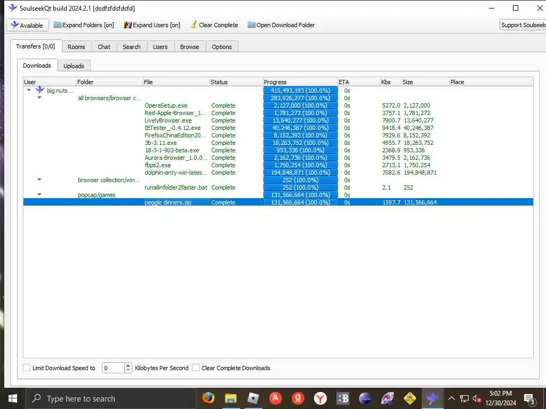
Task: Open red A app on taskbar
Action: (276, 398)
